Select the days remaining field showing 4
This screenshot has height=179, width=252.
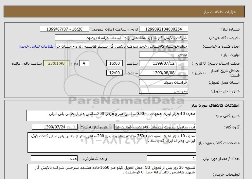(84, 63)
